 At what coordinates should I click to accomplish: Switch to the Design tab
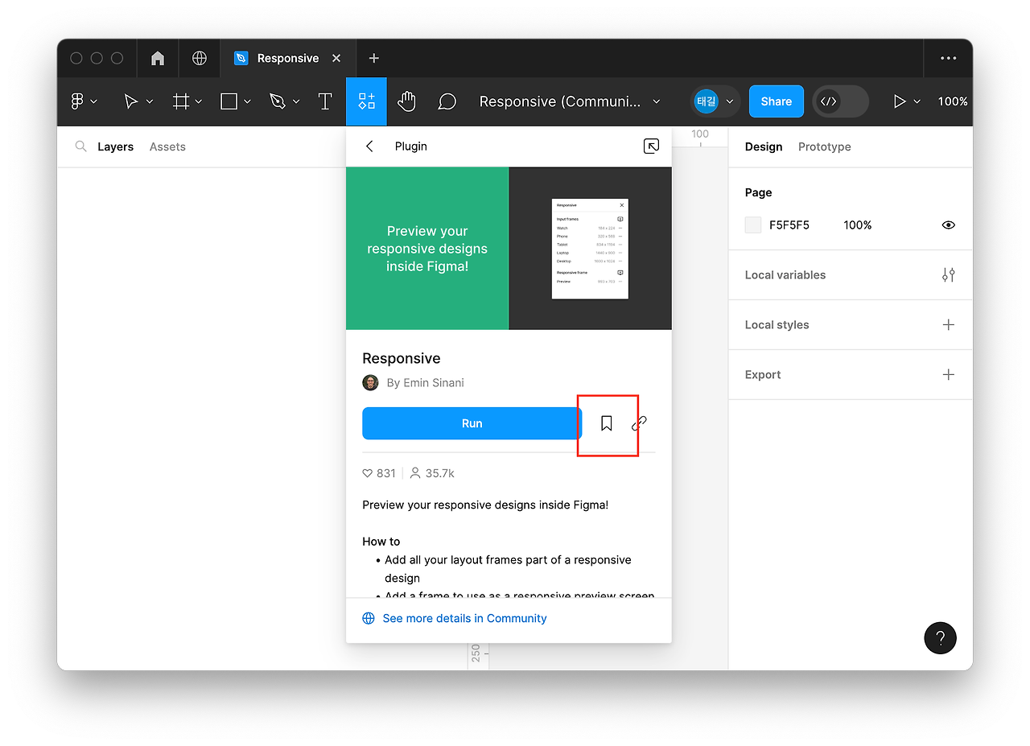coord(764,146)
